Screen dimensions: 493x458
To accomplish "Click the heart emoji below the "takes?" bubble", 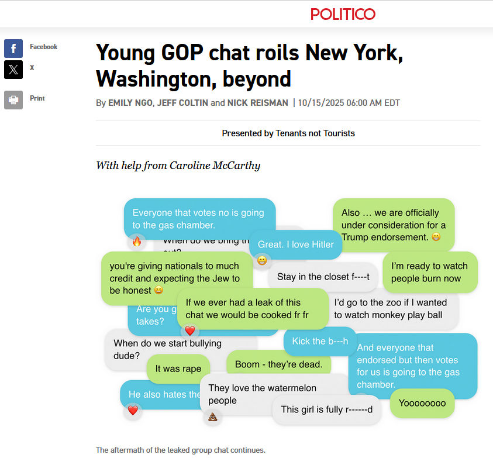I will click(189, 331).
